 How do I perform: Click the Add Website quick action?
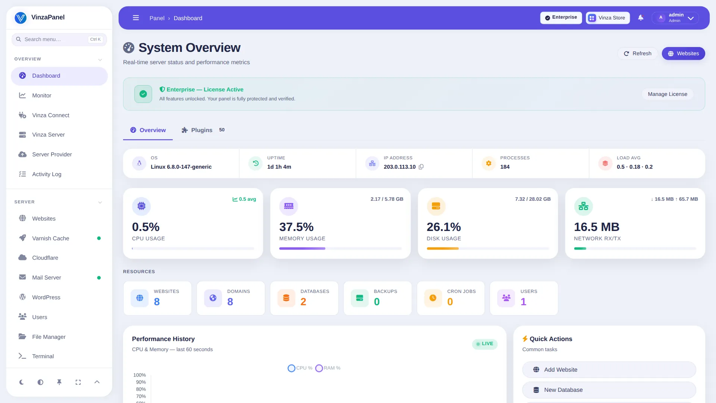coord(609,370)
